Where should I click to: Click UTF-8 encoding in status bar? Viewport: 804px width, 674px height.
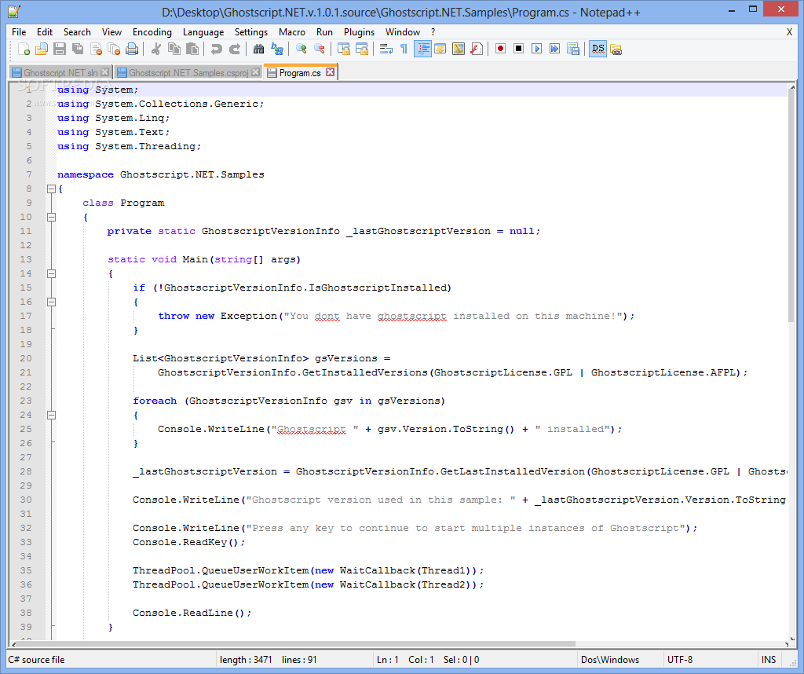coord(680,660)
